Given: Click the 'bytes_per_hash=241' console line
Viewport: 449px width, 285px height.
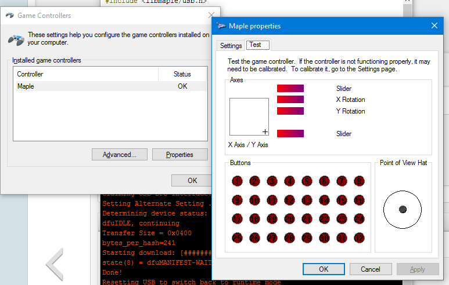Looking at the screenshot, I should pyautogui.click(x=139, y=243).
